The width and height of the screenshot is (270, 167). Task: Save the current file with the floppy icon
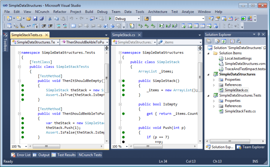35,18
